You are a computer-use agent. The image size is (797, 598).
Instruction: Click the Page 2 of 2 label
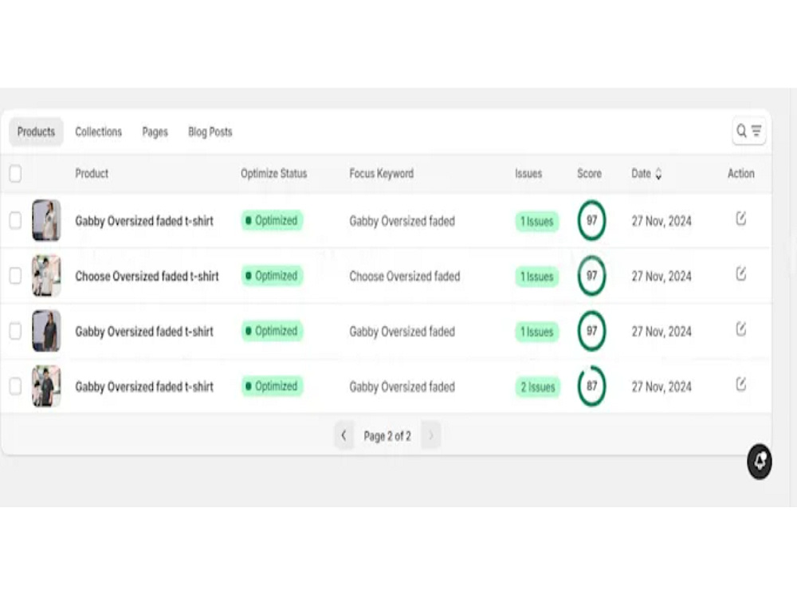click(x=387, y=436)
